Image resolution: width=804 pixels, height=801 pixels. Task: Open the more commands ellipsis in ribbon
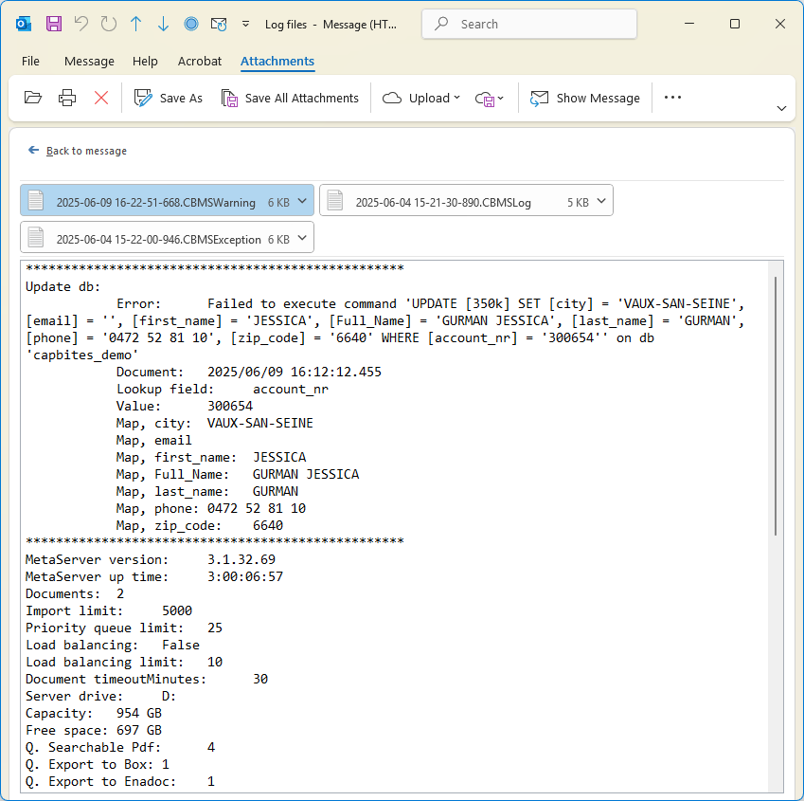[672, 98]
